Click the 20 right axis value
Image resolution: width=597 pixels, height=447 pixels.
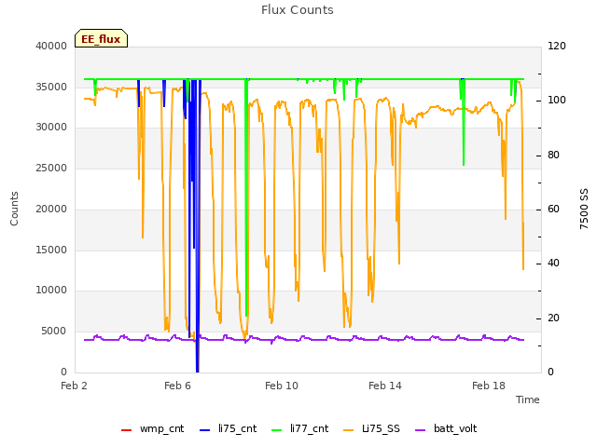(x=553, y=318)
